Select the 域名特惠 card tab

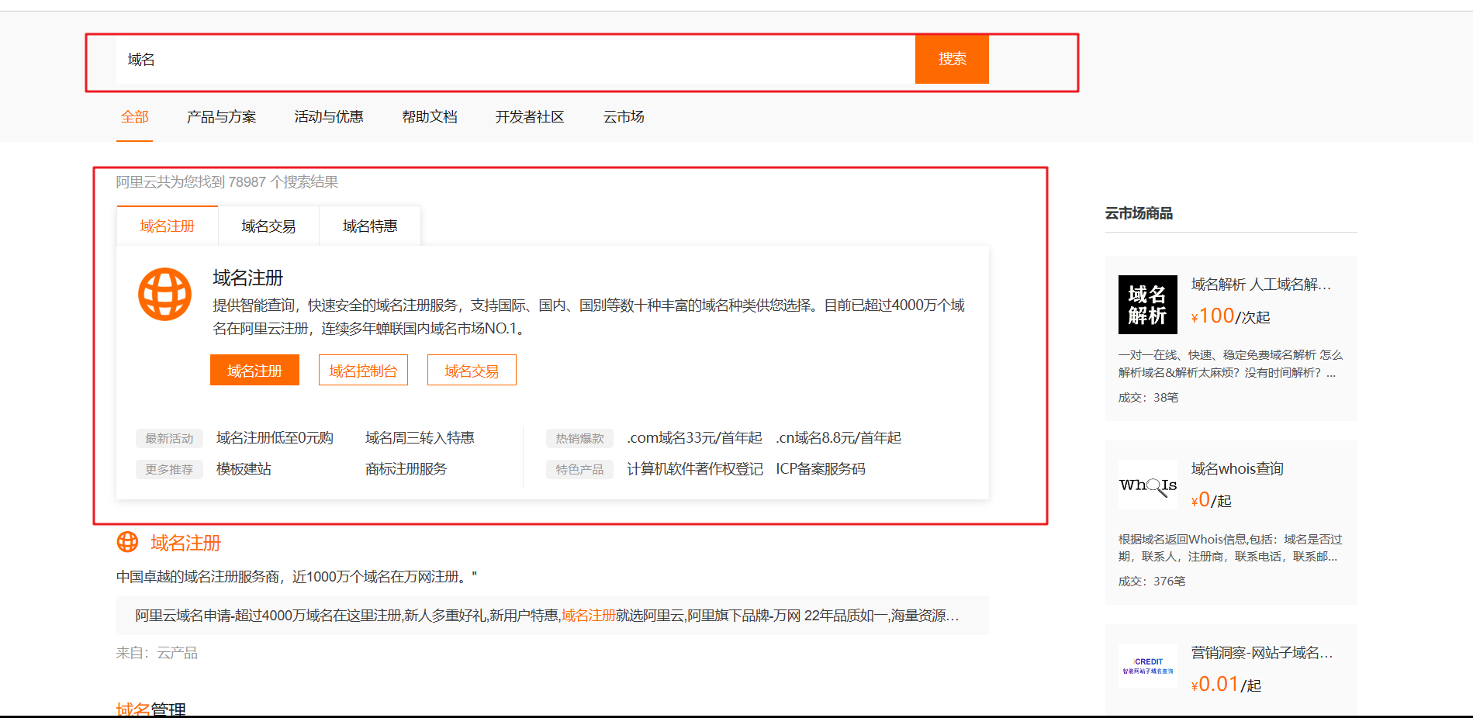tap(370, 226)
